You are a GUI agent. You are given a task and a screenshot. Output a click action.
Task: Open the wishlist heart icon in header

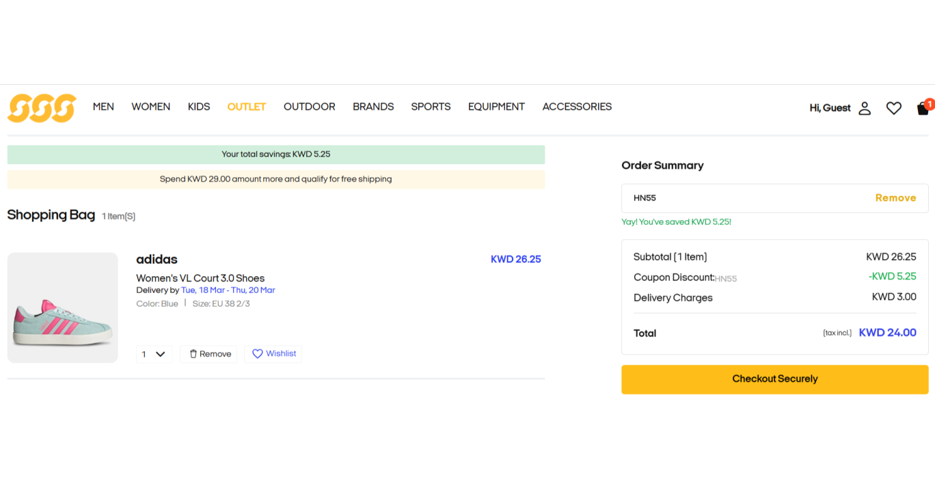(x=894, y=108)
